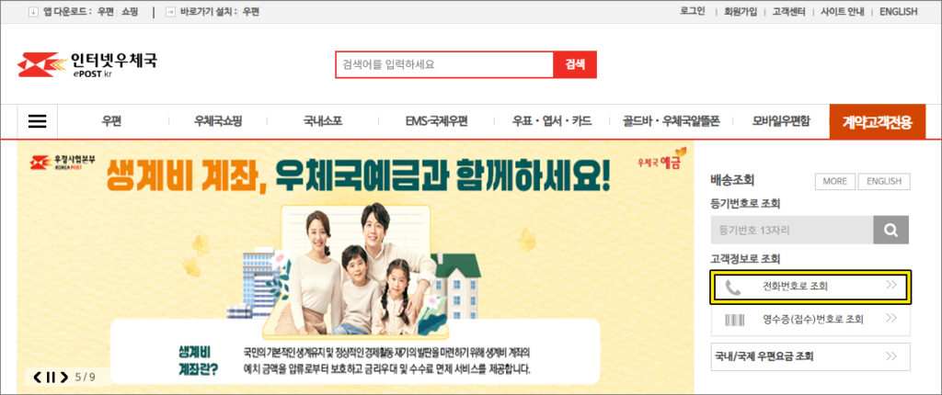Open 영수증(접수)번호로 조회 double chevron

[x=891, y=318]
